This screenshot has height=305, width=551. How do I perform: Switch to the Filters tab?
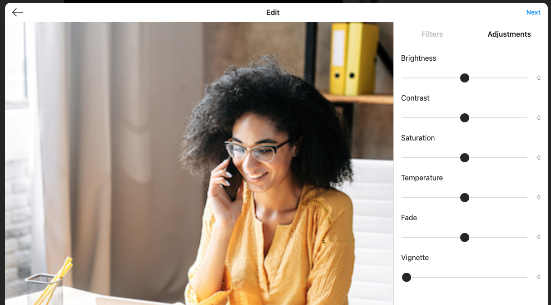(x=432, y=34)
